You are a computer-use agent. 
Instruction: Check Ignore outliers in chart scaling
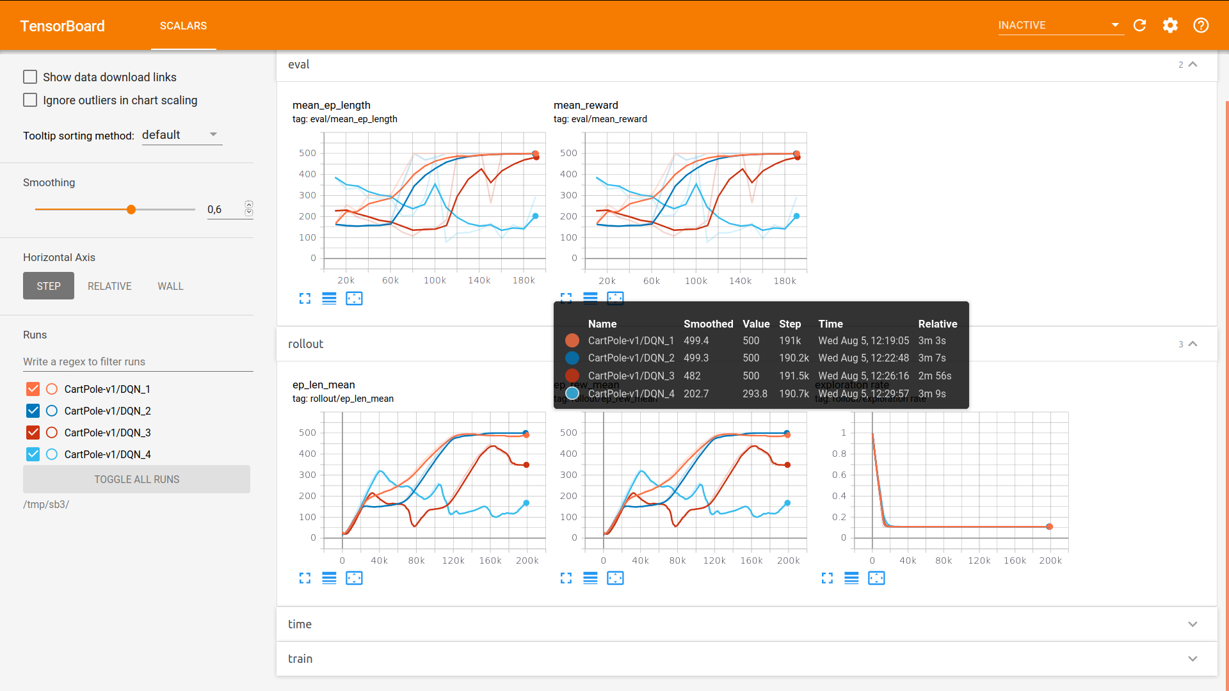point(30,100)
